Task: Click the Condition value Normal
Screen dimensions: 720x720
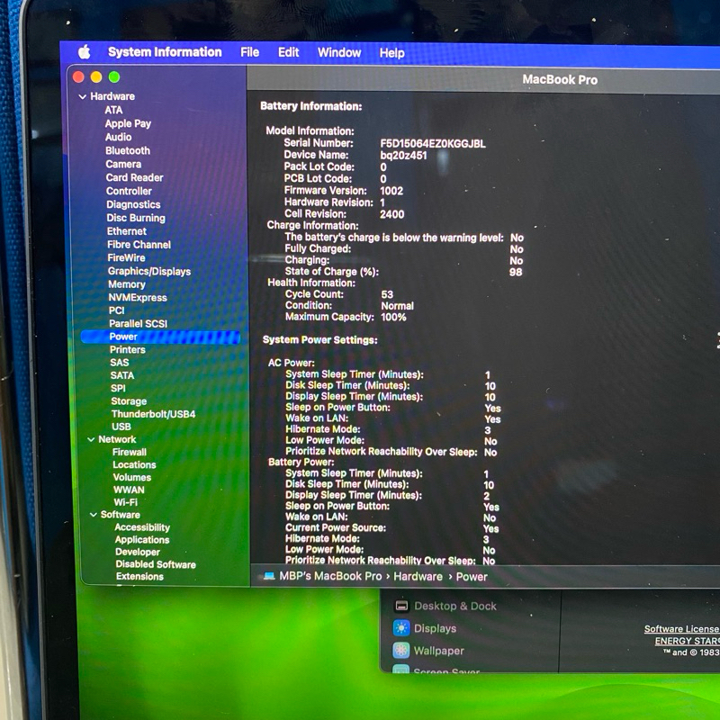Action: [397, 306]
